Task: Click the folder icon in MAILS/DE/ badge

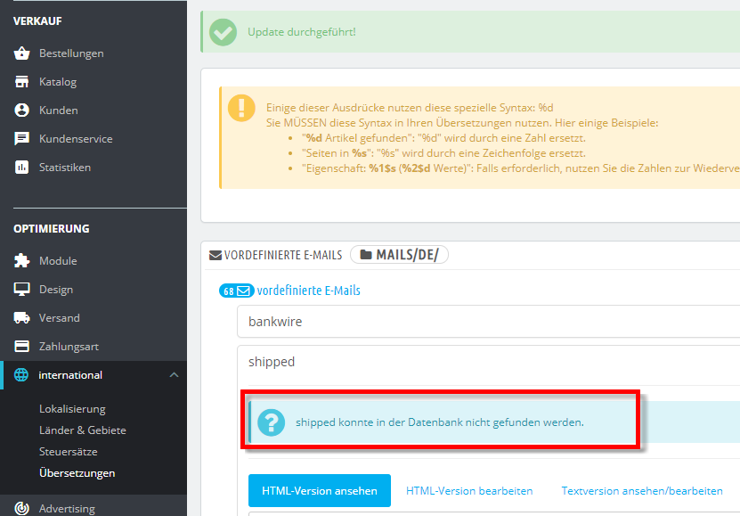Action: 366,255
